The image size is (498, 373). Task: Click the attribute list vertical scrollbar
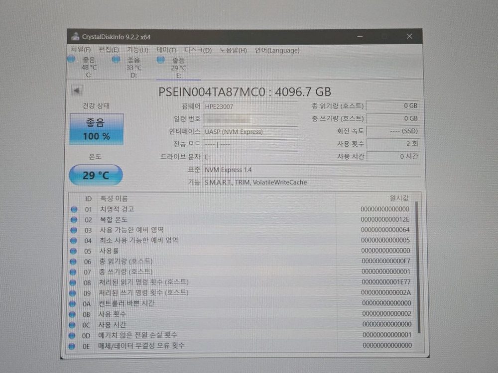click(x=418, y=267)
